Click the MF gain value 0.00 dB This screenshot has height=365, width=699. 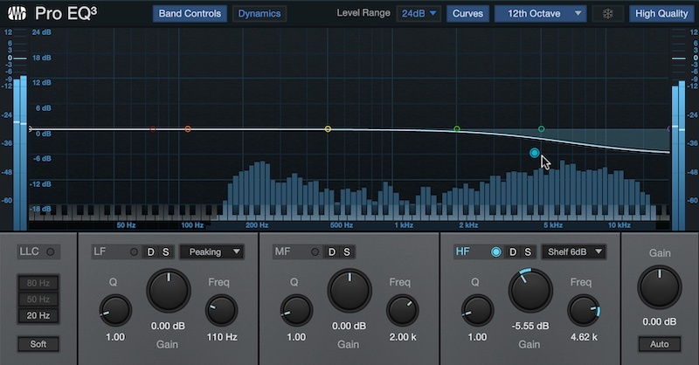coord(349,326)
